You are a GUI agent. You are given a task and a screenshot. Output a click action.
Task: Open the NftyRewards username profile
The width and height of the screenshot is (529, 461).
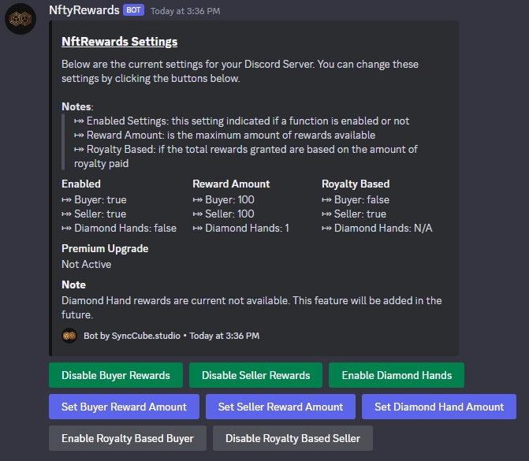[x=84, y=10]
